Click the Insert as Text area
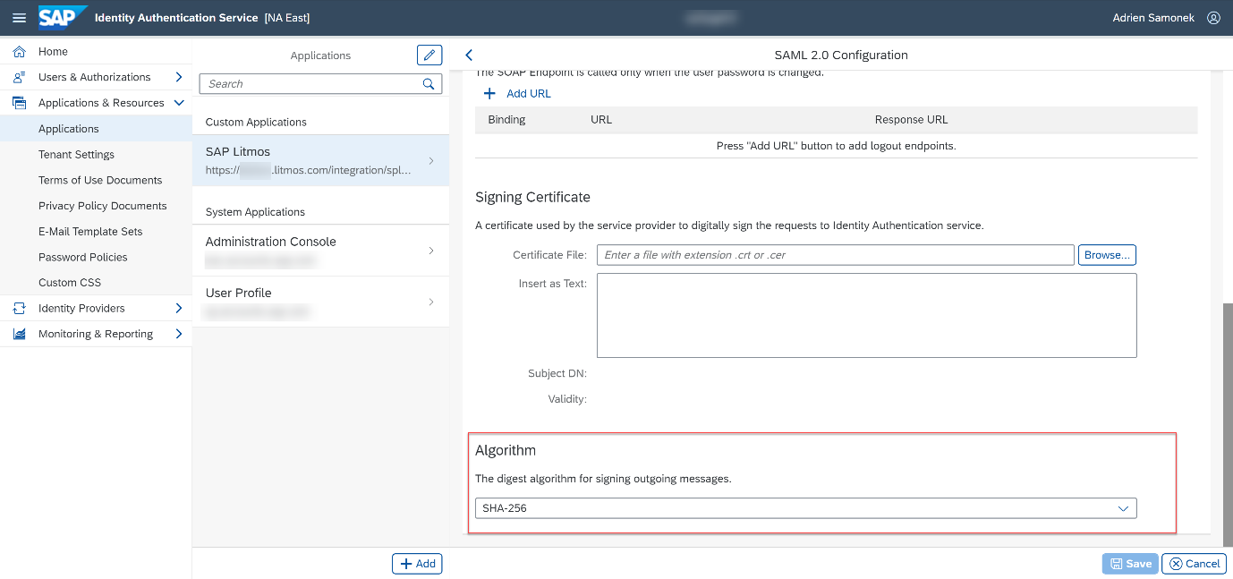 pyautogui.click(x=866, y=316)
